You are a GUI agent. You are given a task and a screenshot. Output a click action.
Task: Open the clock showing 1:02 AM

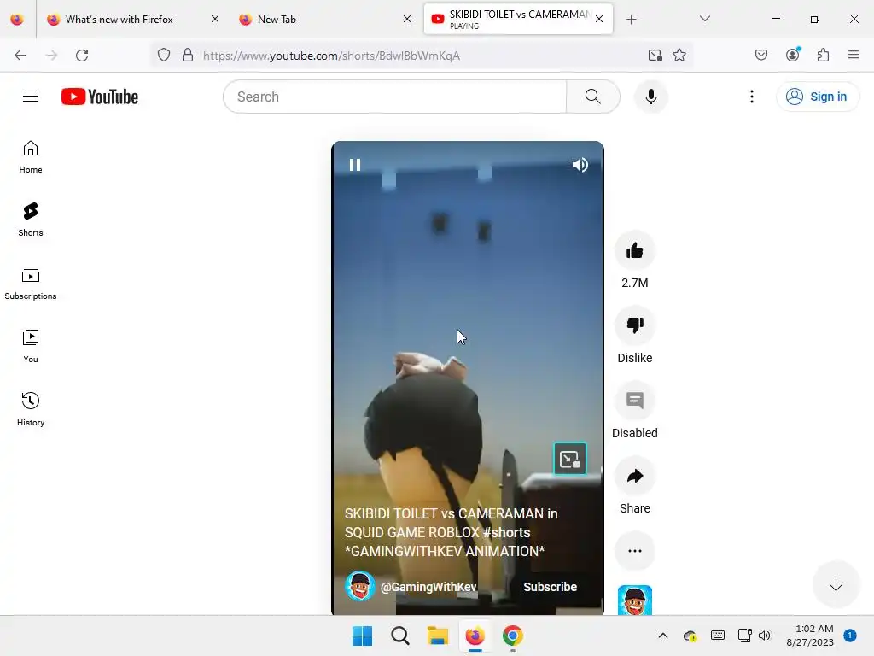pos(810,635)
